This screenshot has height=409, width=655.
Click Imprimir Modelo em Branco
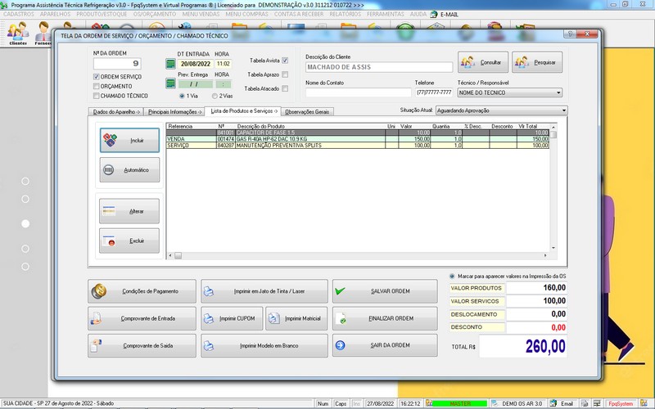coord(264,345)
